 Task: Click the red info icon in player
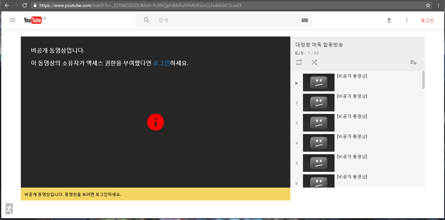155,122
